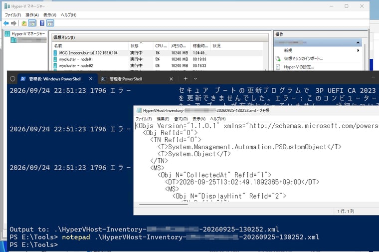Click the 1行、1列 status bar text
Screen dimensions: 379x252
[346, 212]
